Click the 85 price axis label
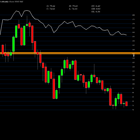This screenshot has width=140, height=140. pos(133,97)
